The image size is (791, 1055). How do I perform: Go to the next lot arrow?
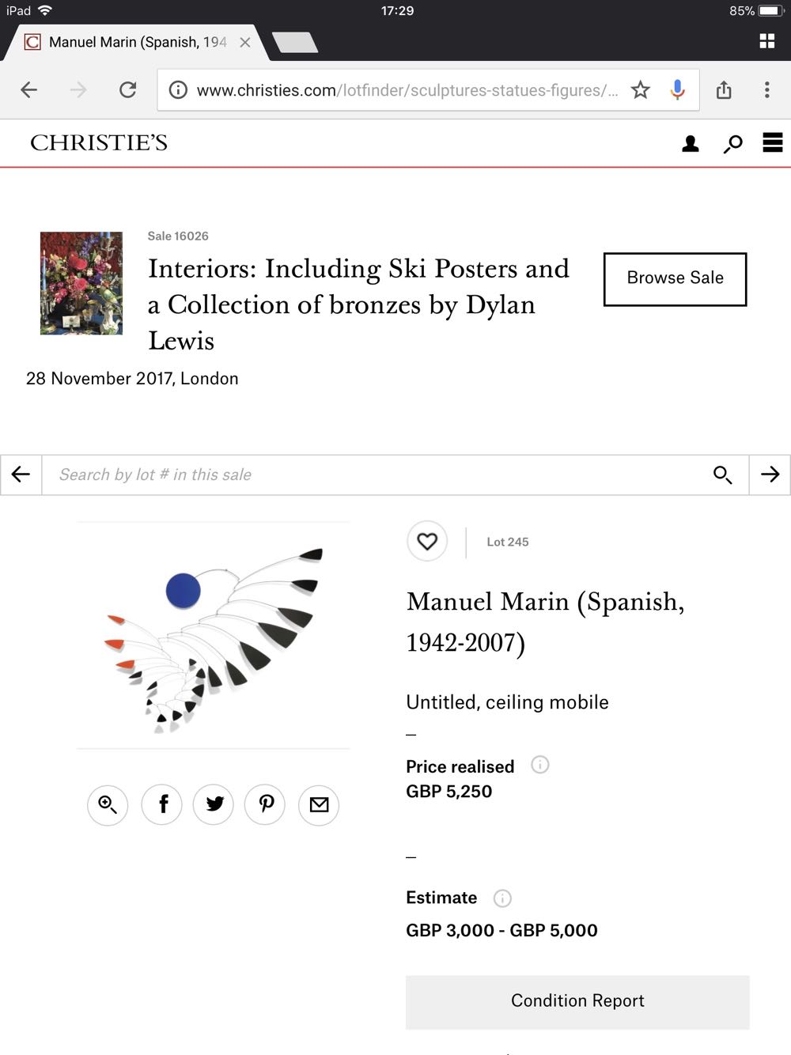pyautogui.click(x=770, y=475)
